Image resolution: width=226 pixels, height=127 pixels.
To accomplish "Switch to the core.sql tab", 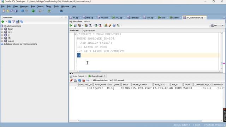I will 148,18.
